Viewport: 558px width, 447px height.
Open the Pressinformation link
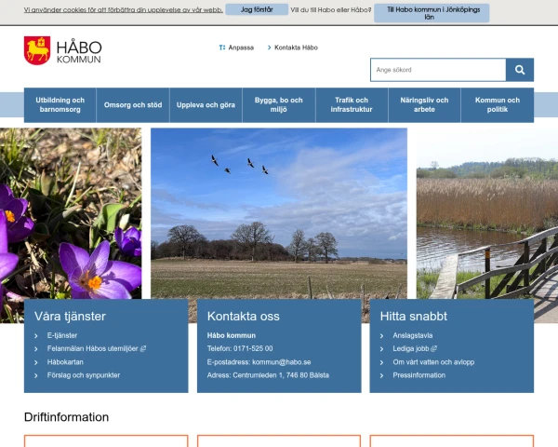coord(418,375)
